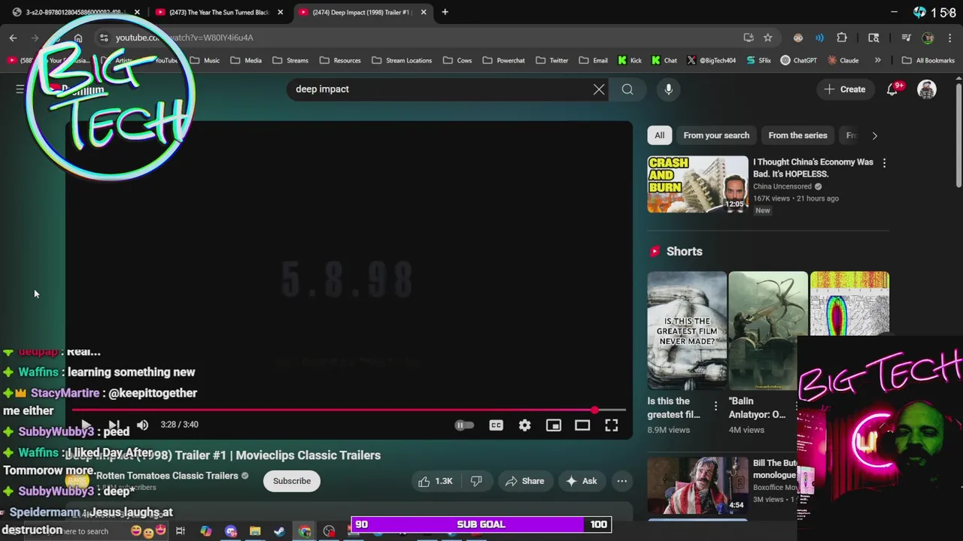Expand the Stream Locations bookmark folder
Viewport: 963px width, 541px height.
[x=402, y=60]
